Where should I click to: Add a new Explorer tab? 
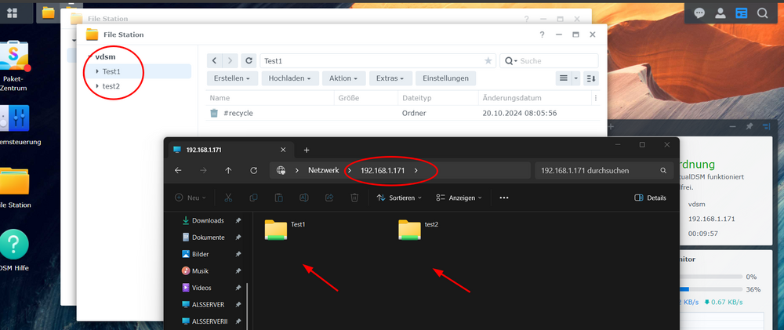pos(307,150)
